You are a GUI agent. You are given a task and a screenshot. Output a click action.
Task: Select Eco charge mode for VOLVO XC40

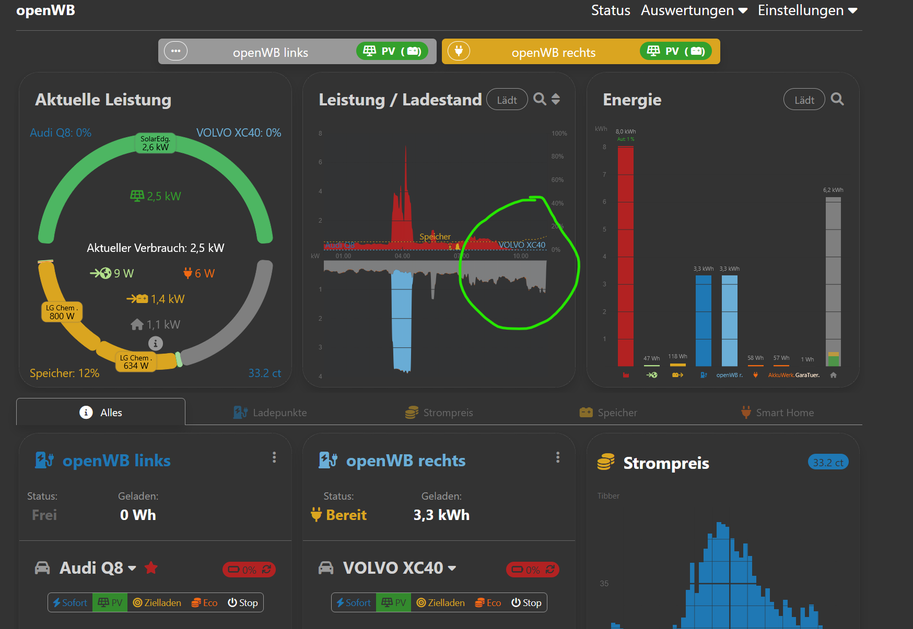[x=488, y=603]
